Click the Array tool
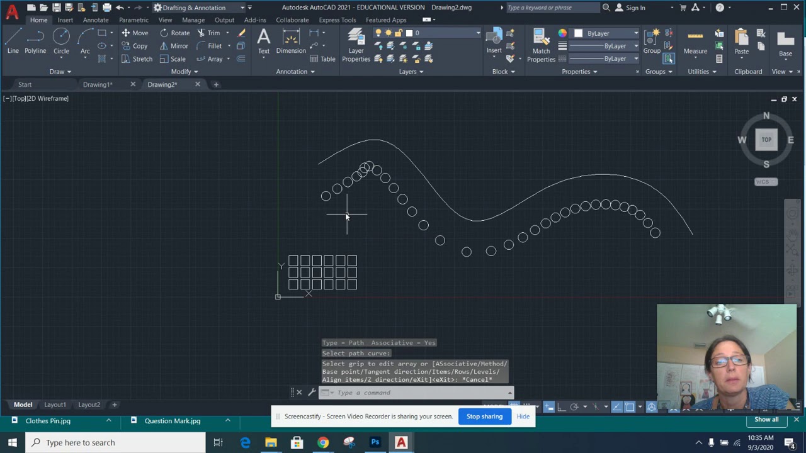 point(210,59)
